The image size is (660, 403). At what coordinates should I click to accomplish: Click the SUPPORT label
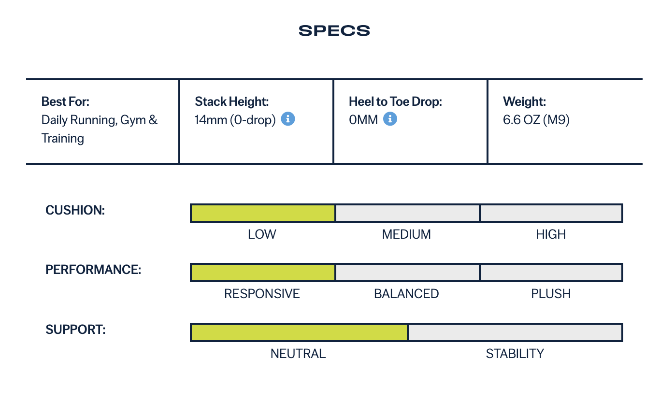click(75, 330)
